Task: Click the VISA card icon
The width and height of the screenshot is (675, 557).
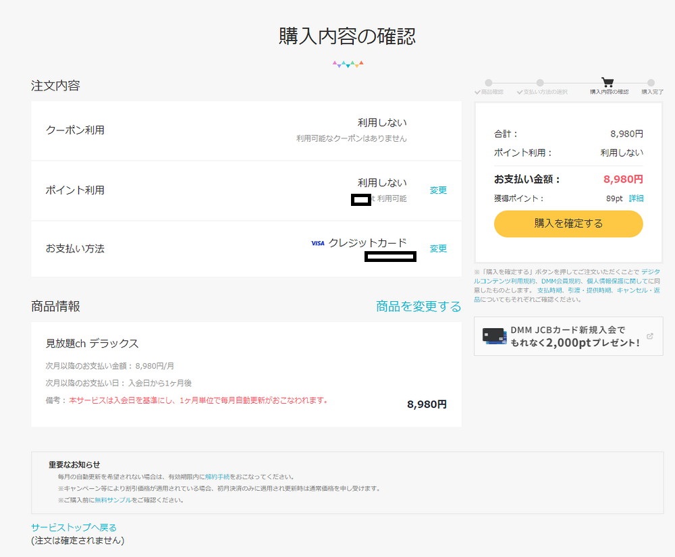Action: click(x=317, y=242)
